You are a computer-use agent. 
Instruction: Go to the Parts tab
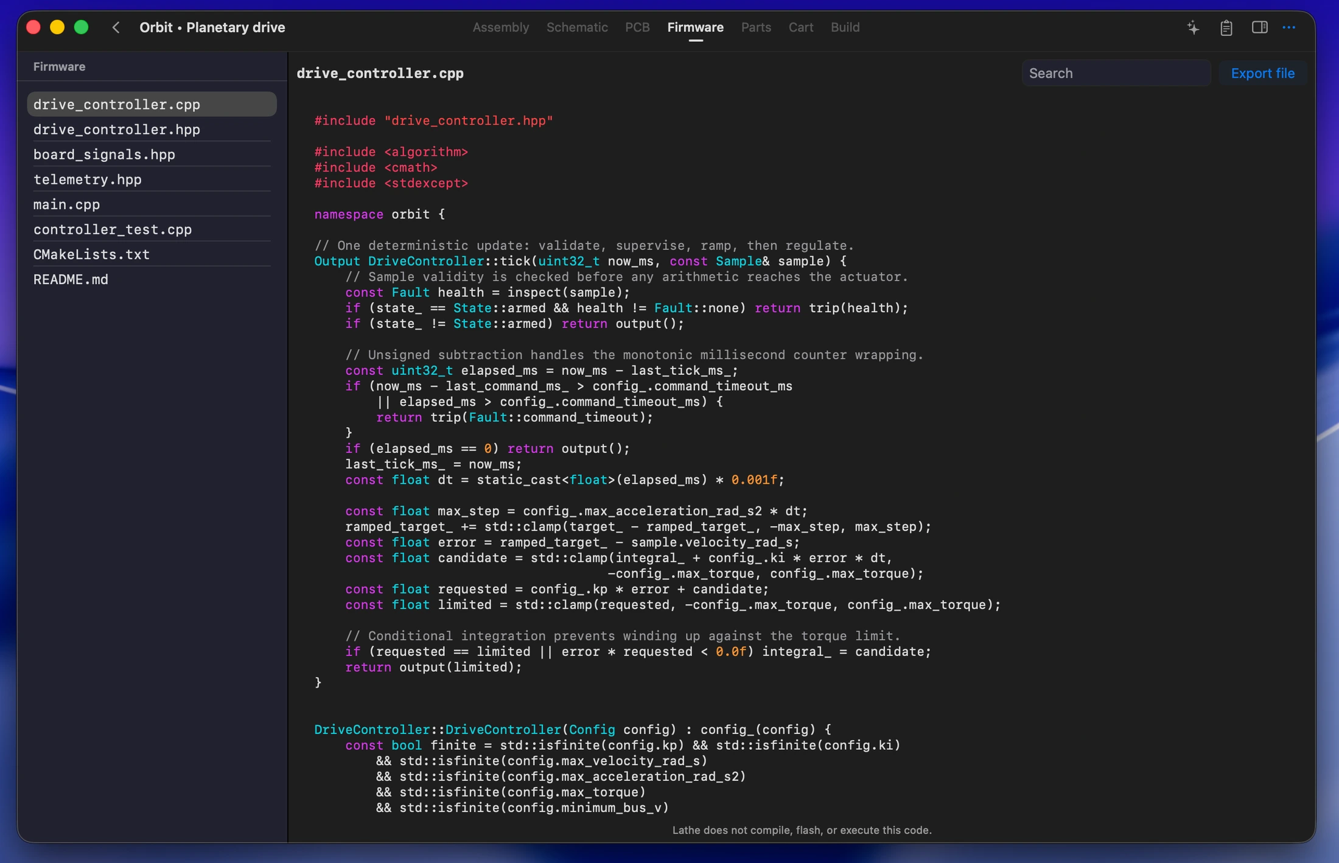tap(756, 27)
